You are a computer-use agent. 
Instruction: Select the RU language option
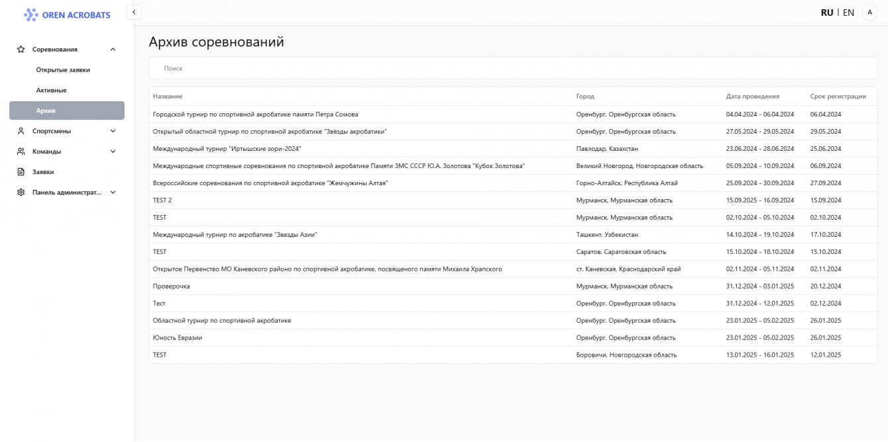[x=827, y=13]
